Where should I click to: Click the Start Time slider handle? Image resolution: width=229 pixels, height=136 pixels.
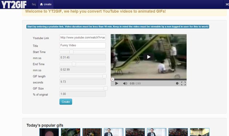pyautogui.click(x=71, y=52)
